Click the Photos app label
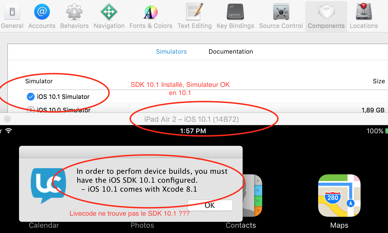388x233 pixels. pyautogui.click(x=142, y=225)
